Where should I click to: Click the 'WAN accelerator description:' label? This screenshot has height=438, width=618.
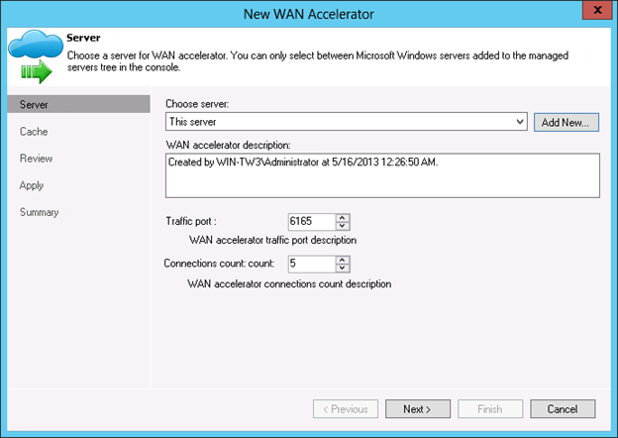click(x=228, y=145)
